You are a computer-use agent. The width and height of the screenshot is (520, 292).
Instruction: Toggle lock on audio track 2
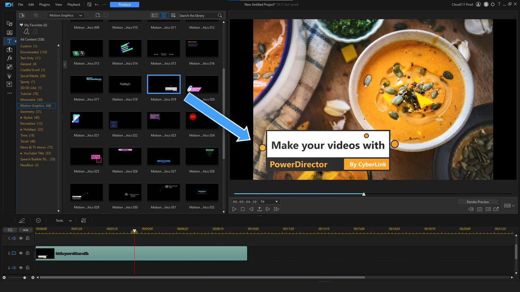tap(27, 268)
